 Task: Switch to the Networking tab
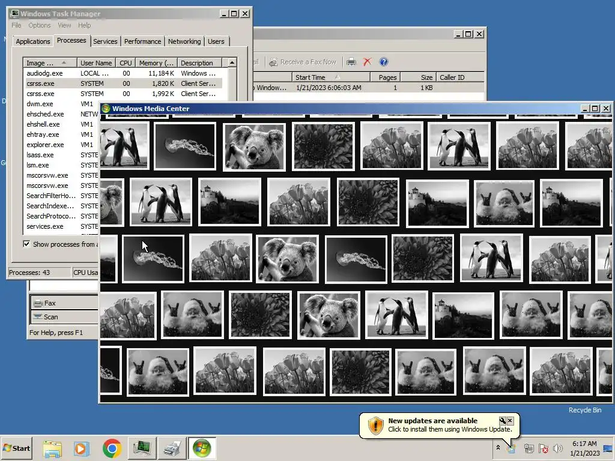coord(184,41)
